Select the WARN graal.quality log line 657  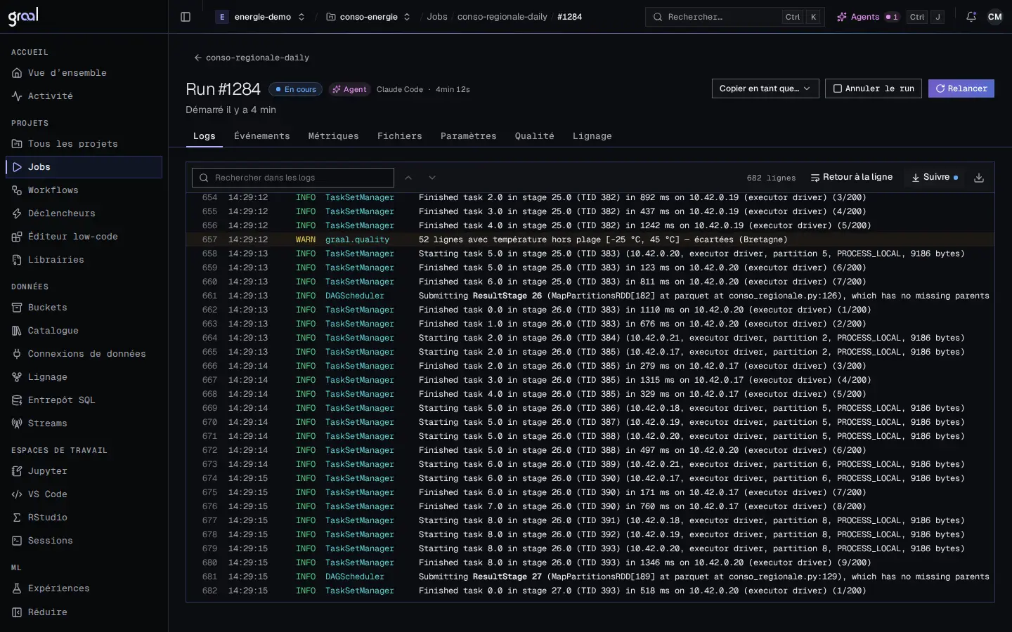coord(590,239)
